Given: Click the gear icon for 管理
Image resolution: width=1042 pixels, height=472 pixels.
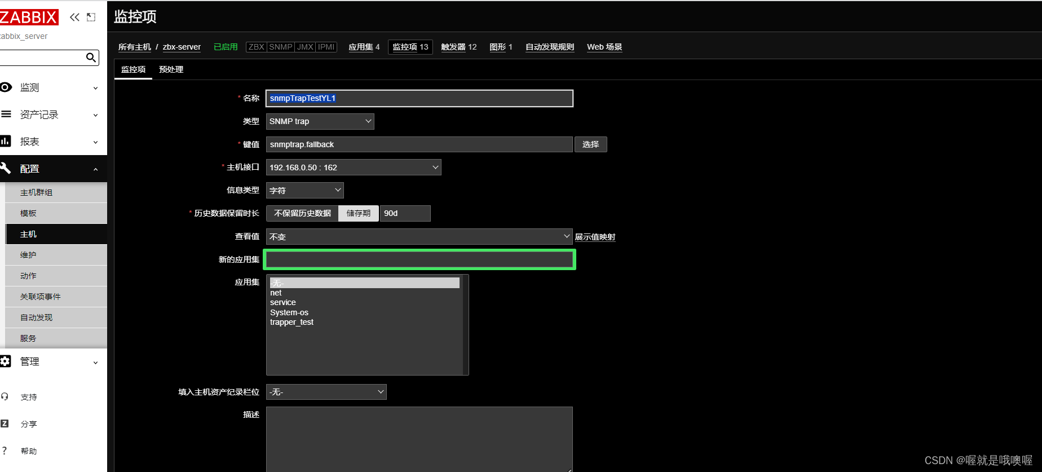Looking at the screenshot, I should click(x=6, y=361).
